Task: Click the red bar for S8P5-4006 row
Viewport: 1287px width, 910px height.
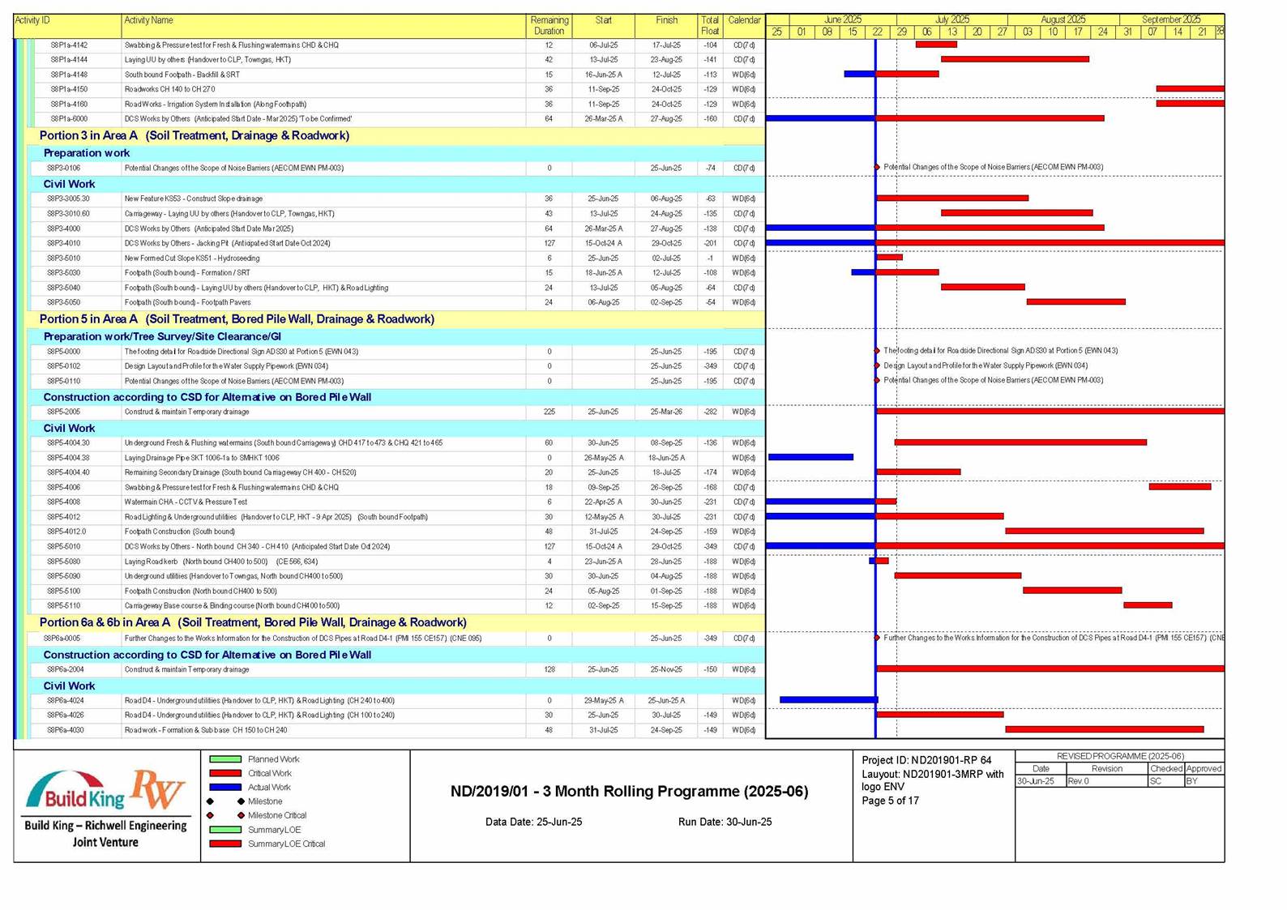Action: [x=1180, y=487]
